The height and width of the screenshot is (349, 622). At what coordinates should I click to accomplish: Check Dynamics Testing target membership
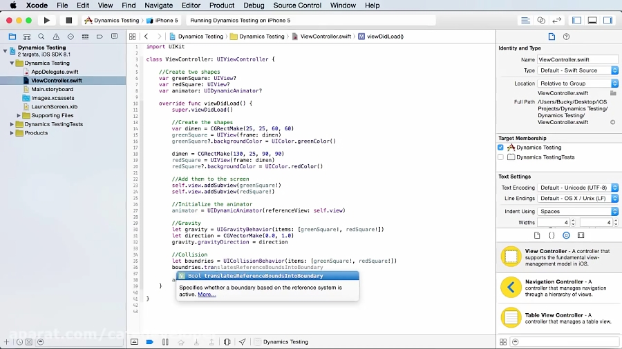500,147
